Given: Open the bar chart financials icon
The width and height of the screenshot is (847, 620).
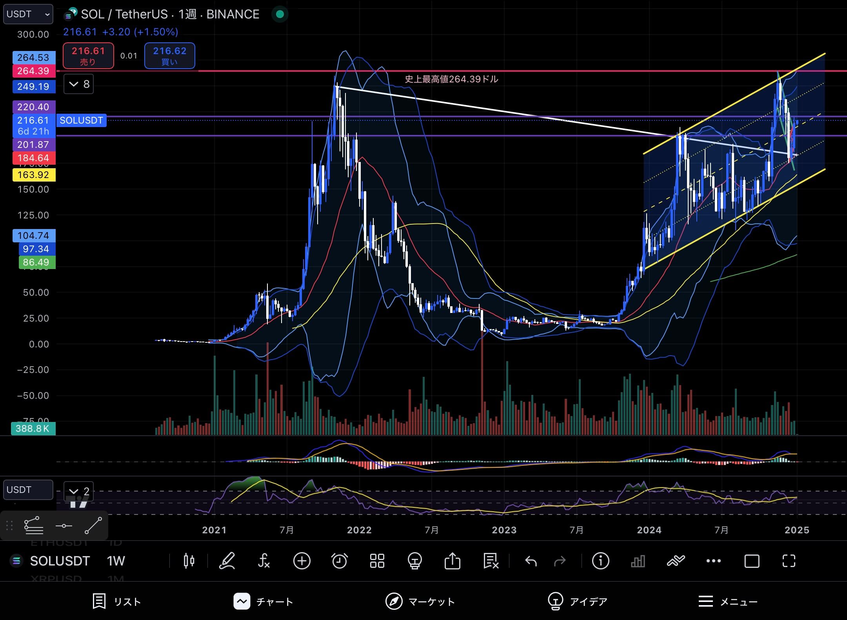Looking at the screenshot, I should pos(638,561).
